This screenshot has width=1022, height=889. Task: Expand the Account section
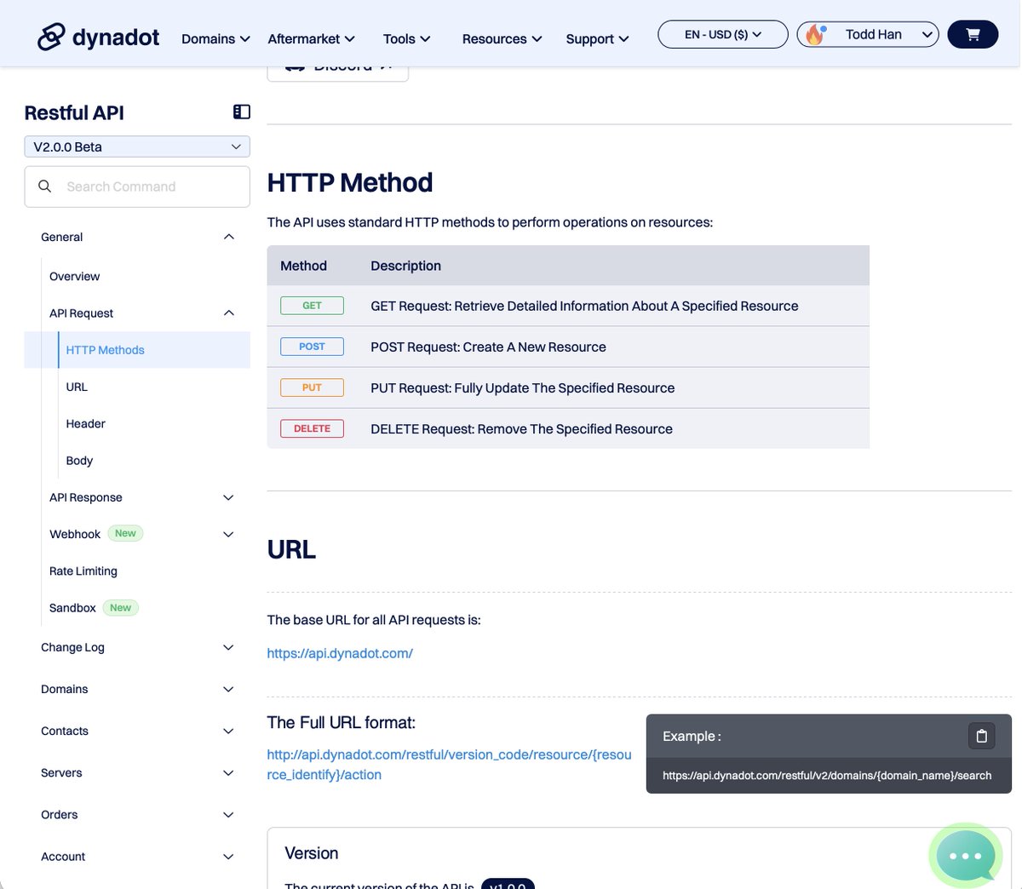coord(228,856)
